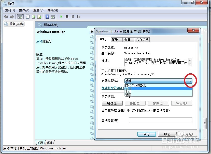Click the 取消 button
The width and height of the screenshot is (211, 154).
(x=167, y=134)
